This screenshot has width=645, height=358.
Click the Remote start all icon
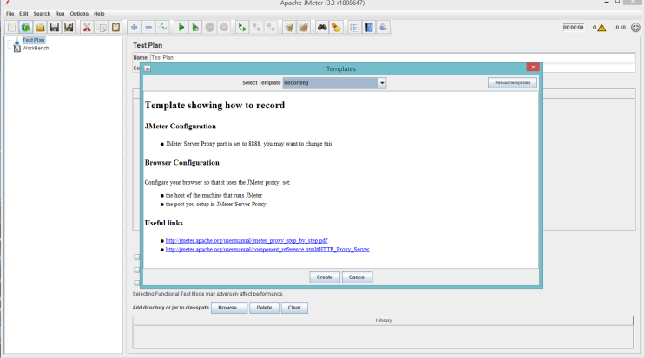click(242, 28)
